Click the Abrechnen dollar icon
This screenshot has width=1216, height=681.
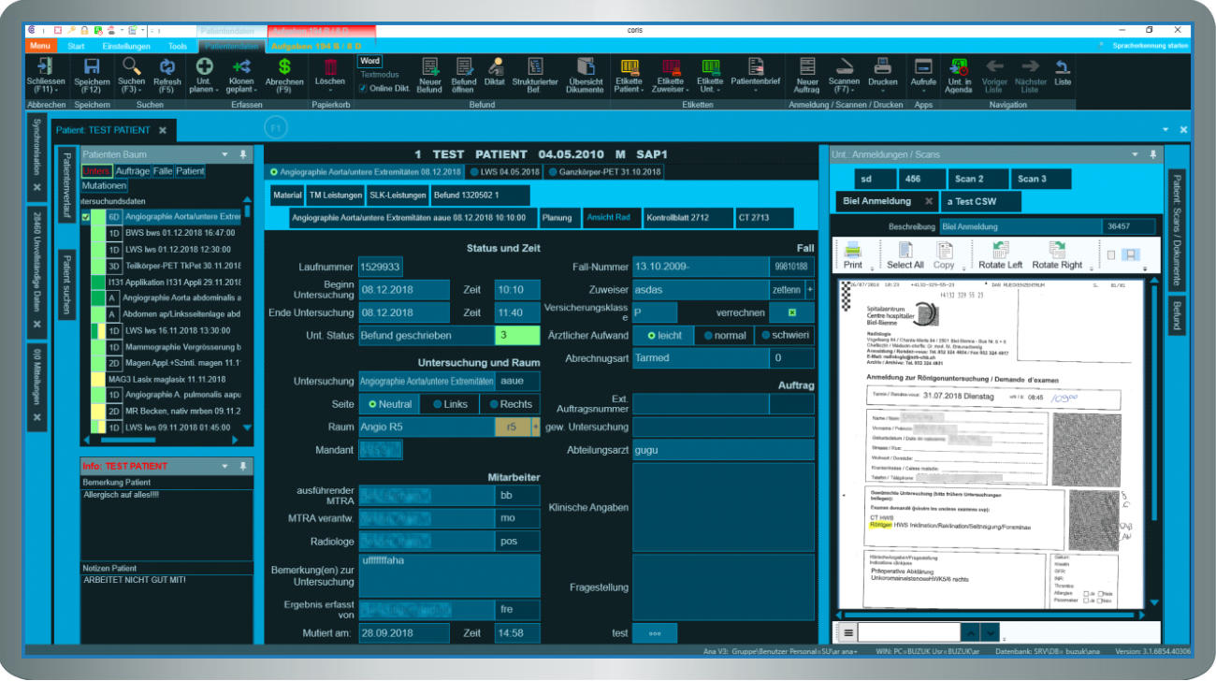(x=284, y=67)
